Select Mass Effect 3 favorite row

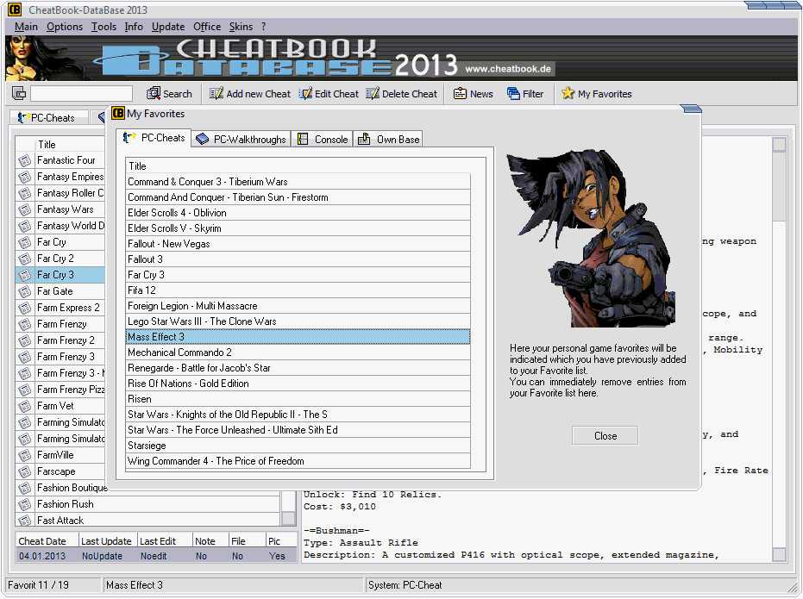pyautogui.click(x=298, y=337)
